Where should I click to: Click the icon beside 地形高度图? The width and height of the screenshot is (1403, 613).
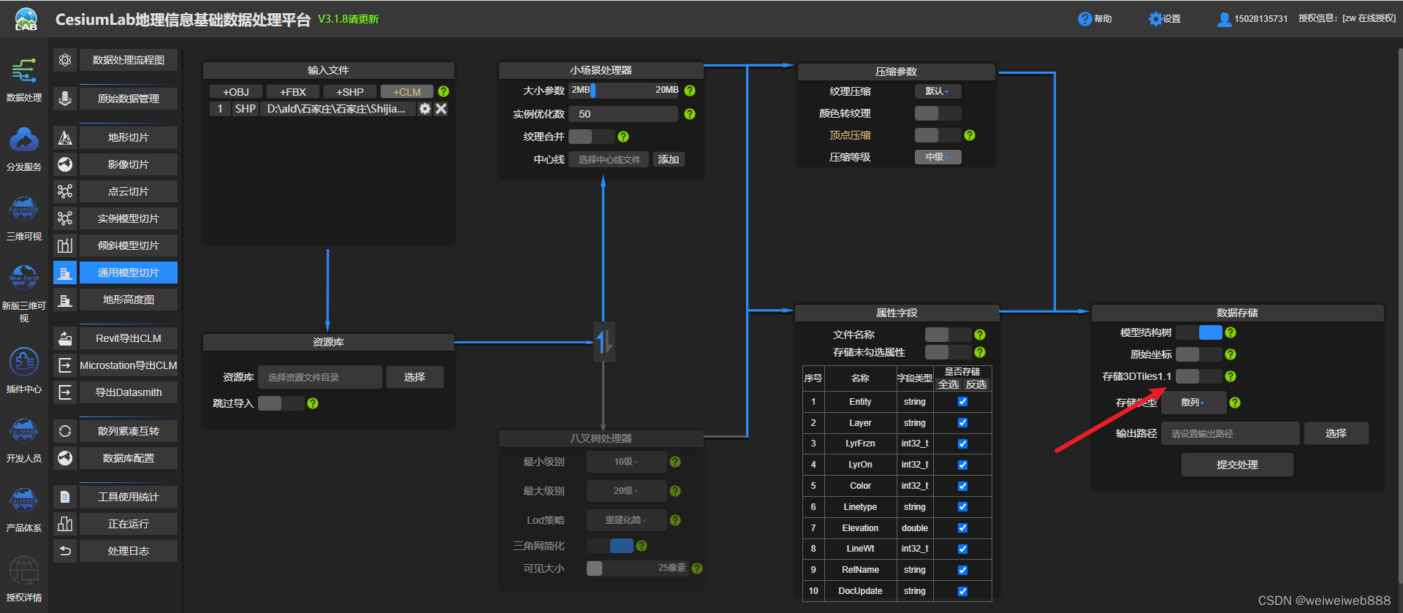tap(65, 300)
